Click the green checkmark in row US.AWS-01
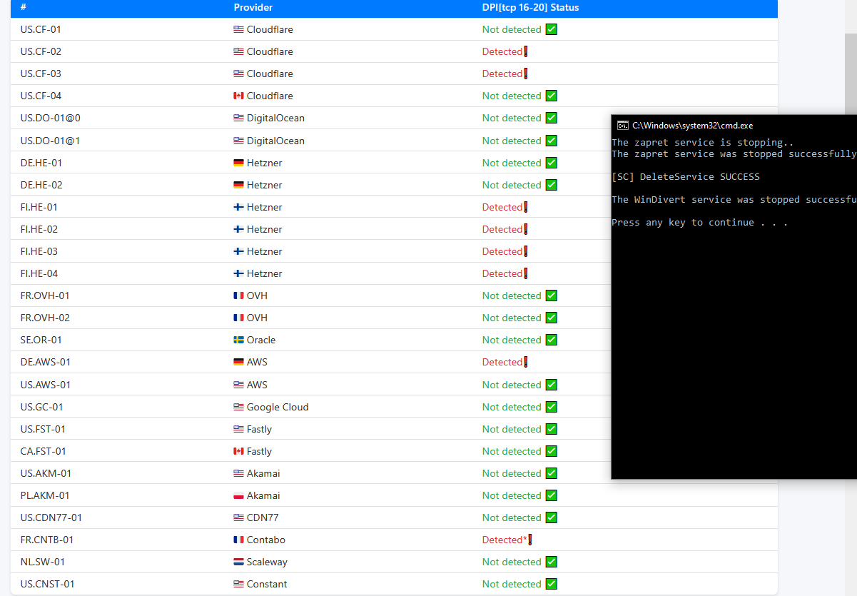This screenshot has height=596, width=857. click(x=551, y=385)
